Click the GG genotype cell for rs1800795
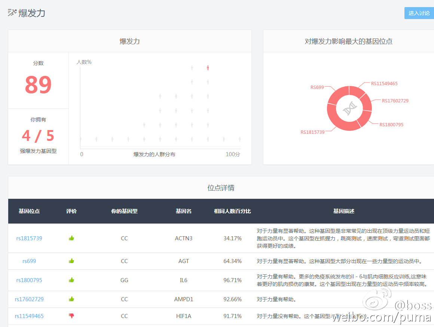 [x=124, y=280]
